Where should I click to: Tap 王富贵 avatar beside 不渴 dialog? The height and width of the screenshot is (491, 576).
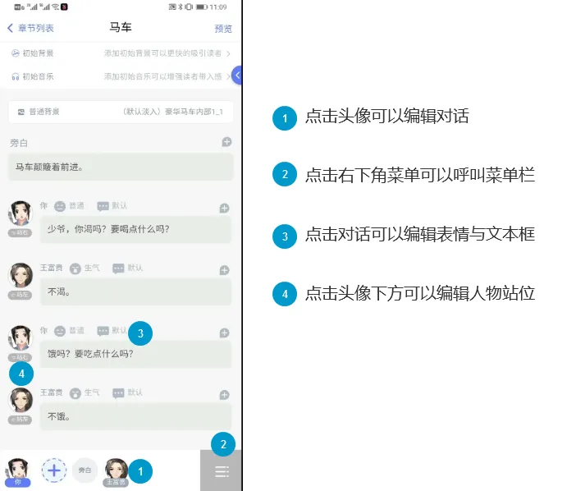(x=21, y=275)
